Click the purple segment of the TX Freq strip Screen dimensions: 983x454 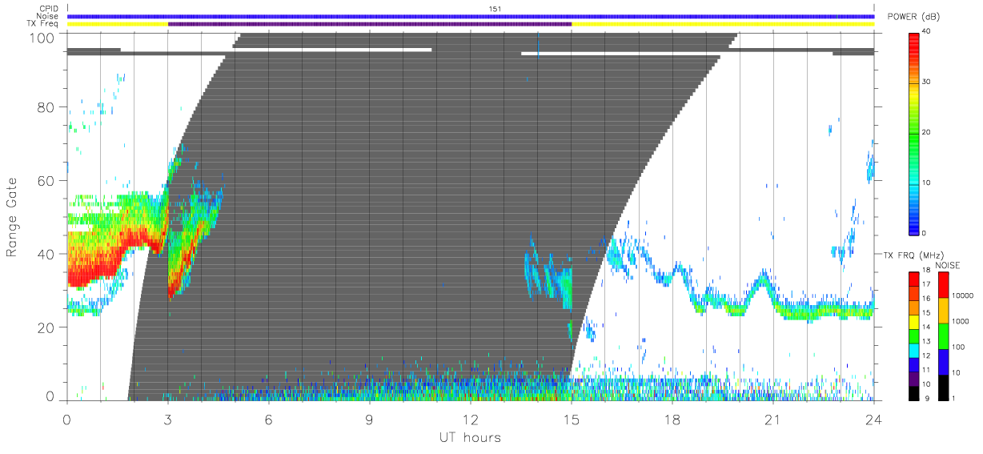click(x=370, y=24)
